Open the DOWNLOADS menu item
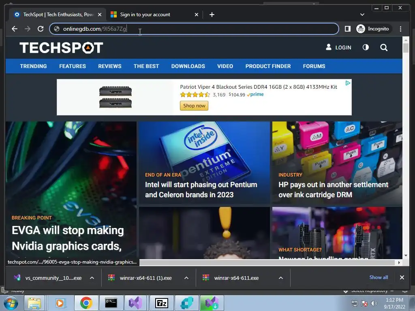 click(x=188, y=66)
